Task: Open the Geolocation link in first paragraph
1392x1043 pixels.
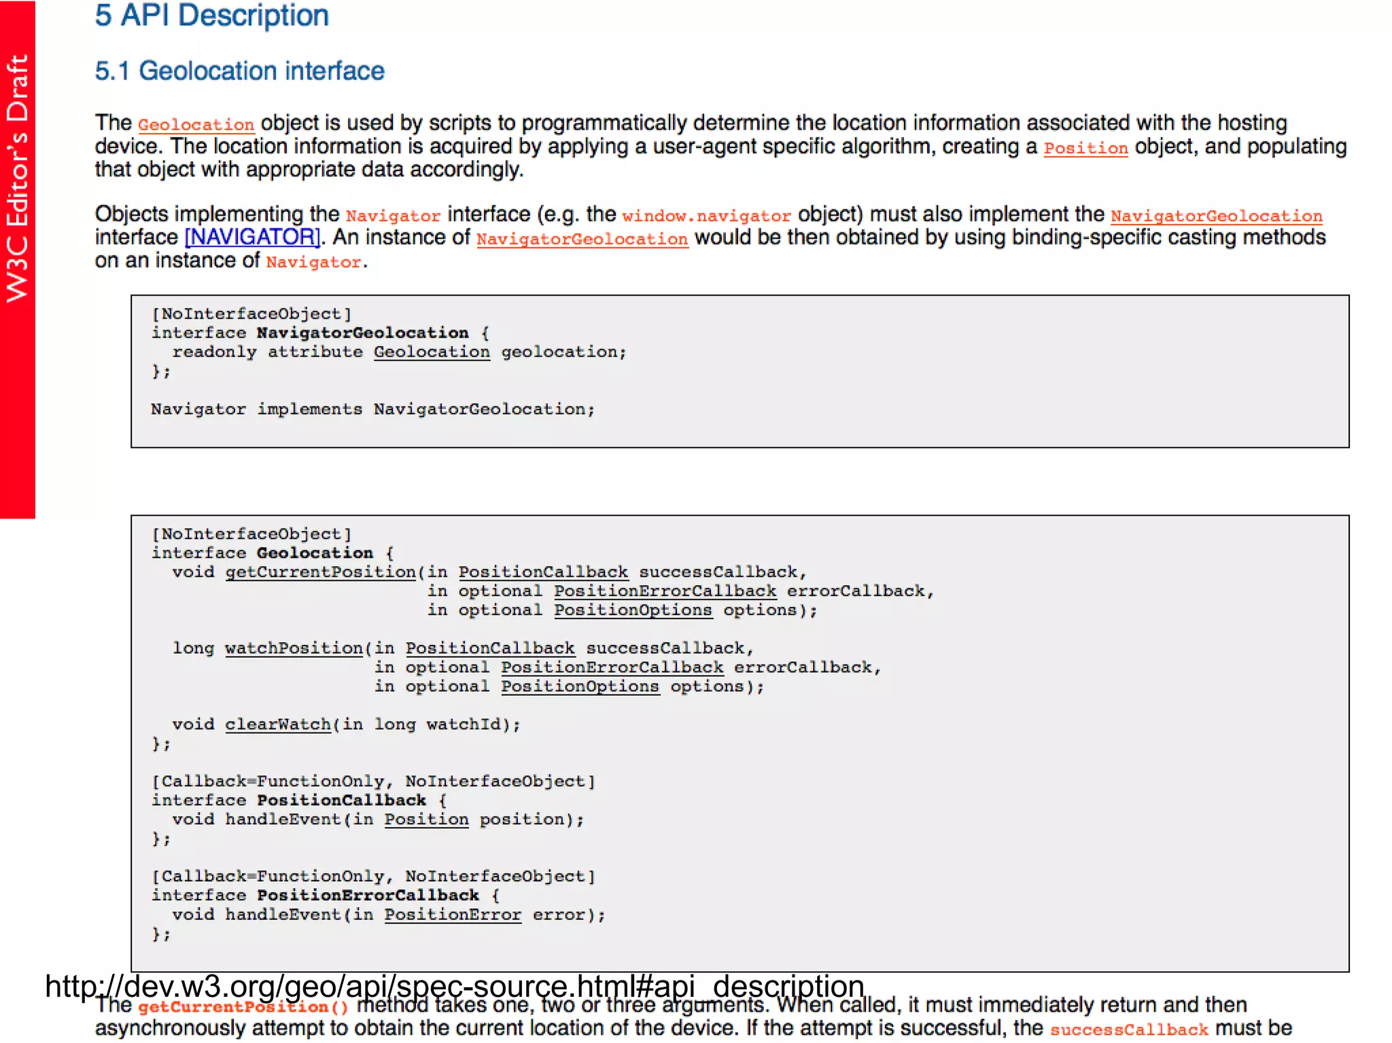Action: click(x=196, y=125)
